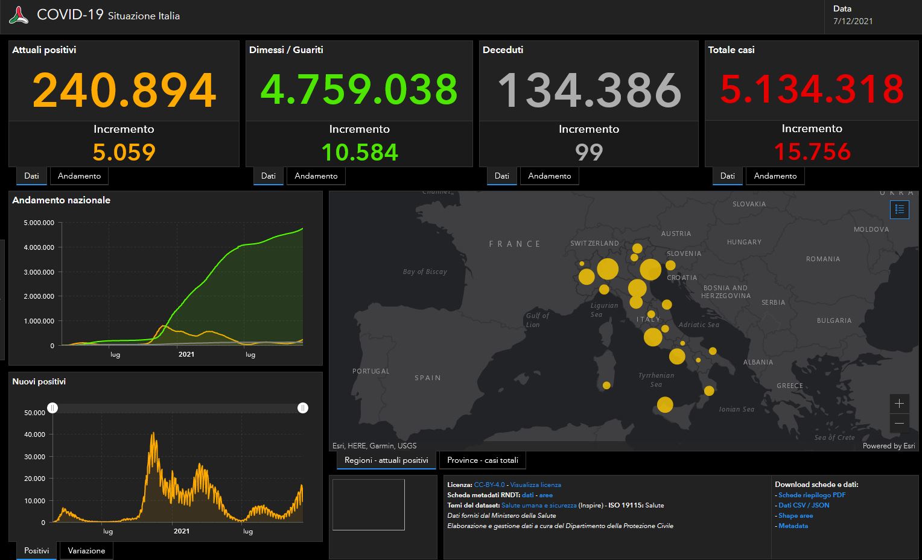
Task: Select Dati tab under Dimessi / Guariti
Action: click(268, 176)
